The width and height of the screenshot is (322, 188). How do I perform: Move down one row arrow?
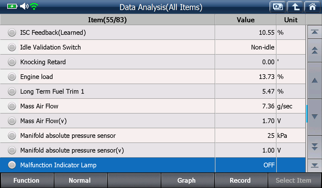pos(314,117)
